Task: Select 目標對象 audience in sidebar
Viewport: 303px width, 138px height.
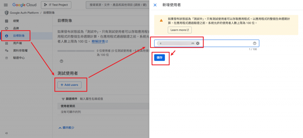Action: (19, 36)
